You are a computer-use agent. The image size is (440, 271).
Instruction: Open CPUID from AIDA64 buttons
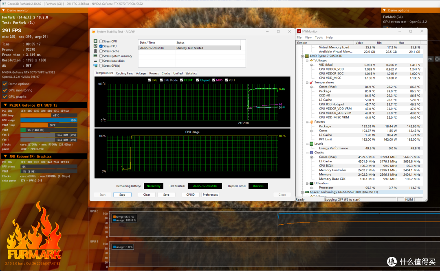(x=191, y=195)
